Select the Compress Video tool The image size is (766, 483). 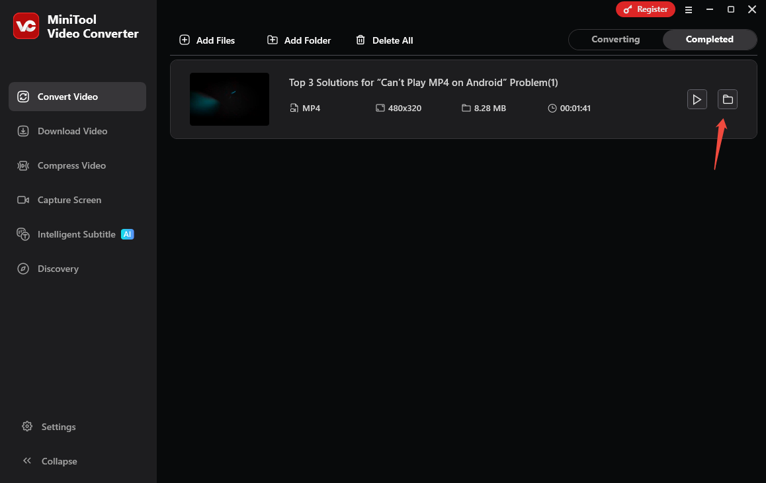pos(22,165)
